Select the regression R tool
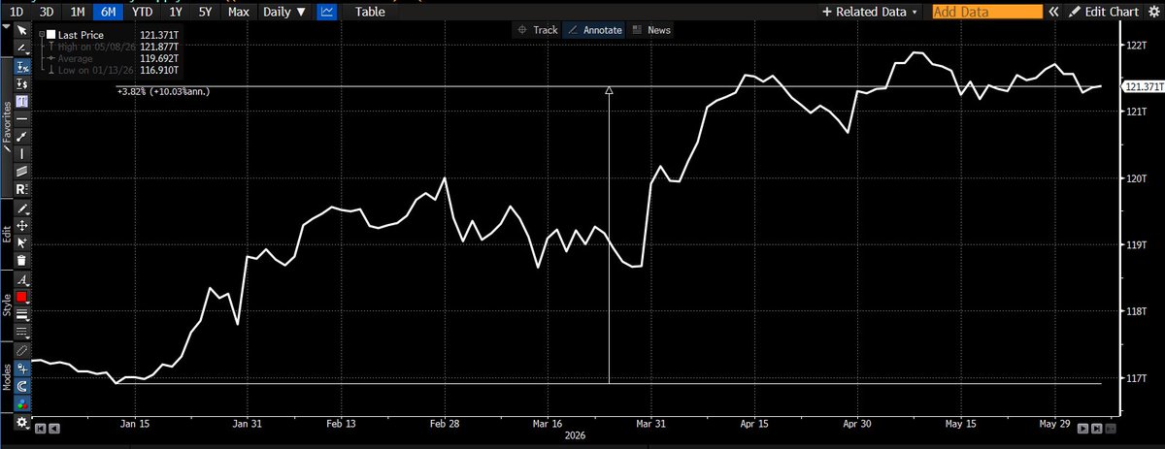The width and height of the screenshot is (1165, 449). click(x=23, y=189)
